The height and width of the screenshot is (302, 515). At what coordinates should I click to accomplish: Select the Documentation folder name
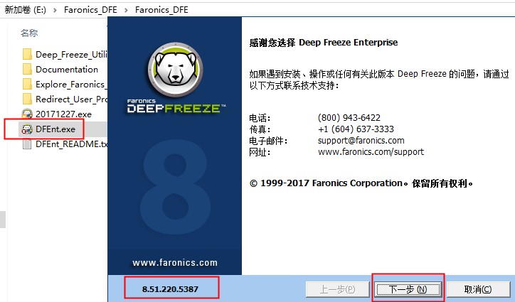click(67, 69)
